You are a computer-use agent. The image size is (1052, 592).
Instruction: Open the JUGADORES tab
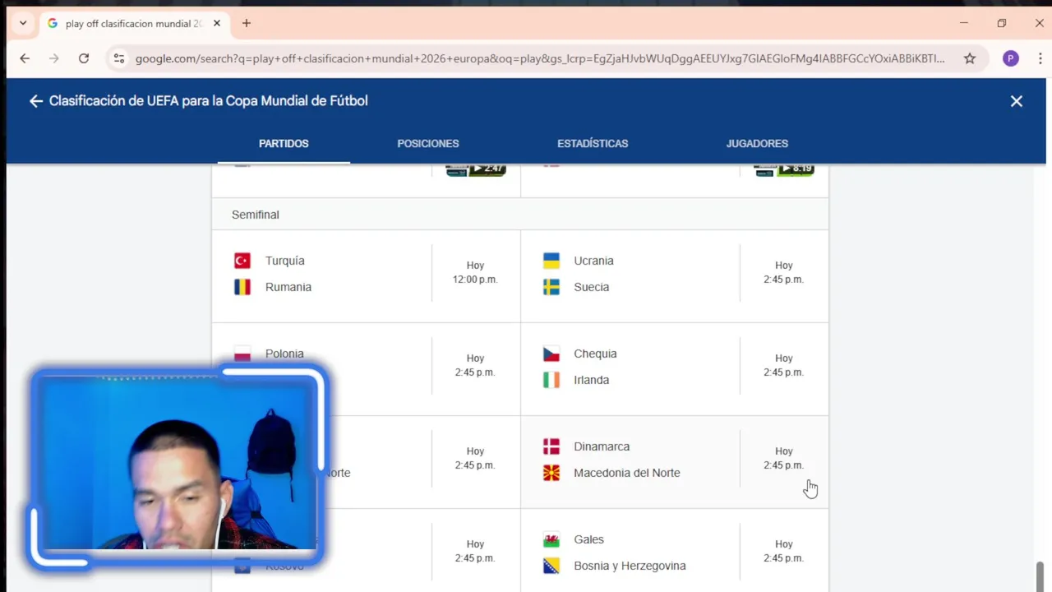pyautogui.click(x=757, y=143)
